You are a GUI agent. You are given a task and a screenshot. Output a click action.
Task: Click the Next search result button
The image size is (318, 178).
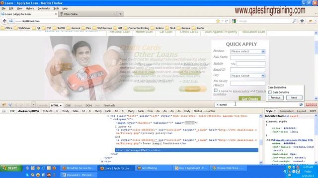[294, 97]
